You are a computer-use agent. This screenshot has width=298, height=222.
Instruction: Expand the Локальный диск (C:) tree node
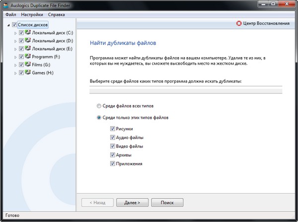click(15, 33)
